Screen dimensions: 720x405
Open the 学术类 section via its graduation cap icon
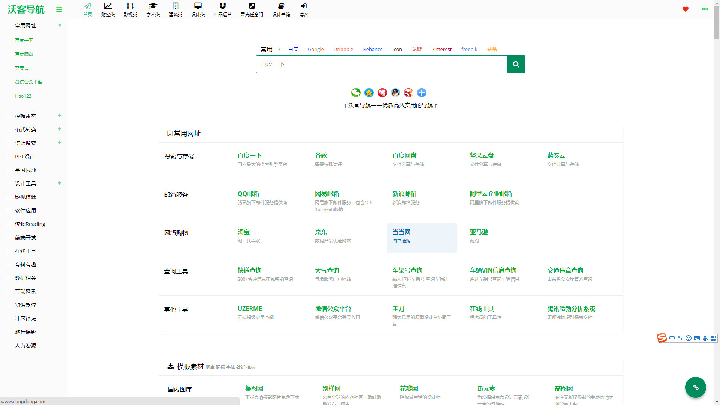153,9
